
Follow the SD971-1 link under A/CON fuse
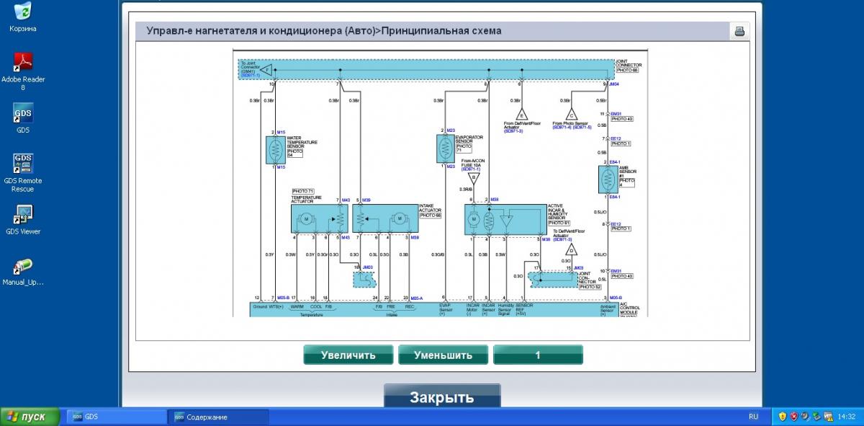pyautogui.click(x=472, y=169)
